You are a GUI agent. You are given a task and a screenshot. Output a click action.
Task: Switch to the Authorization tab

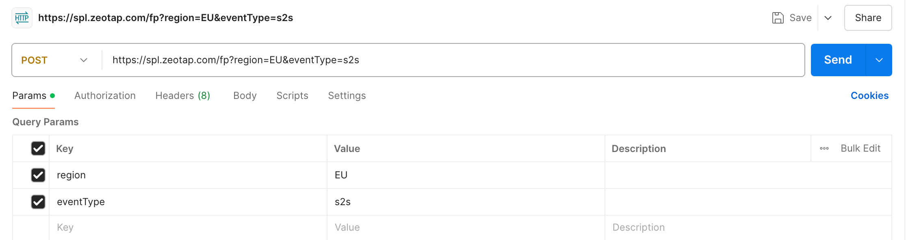[105, 96]
